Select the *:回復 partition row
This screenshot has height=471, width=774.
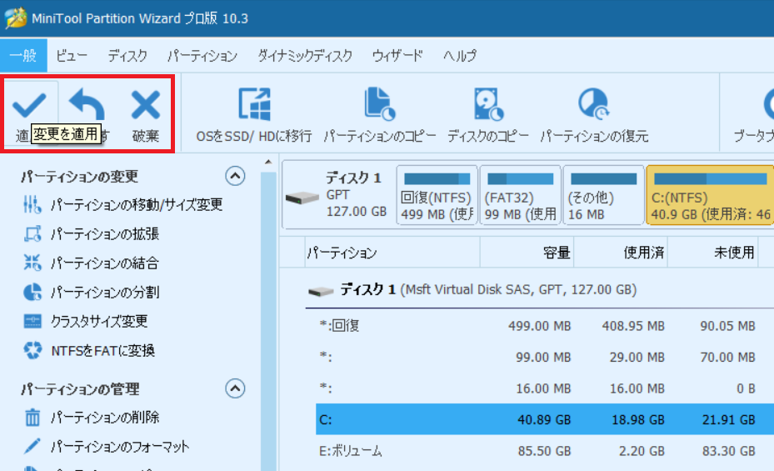pyautogui.click(x=545, y=326)
